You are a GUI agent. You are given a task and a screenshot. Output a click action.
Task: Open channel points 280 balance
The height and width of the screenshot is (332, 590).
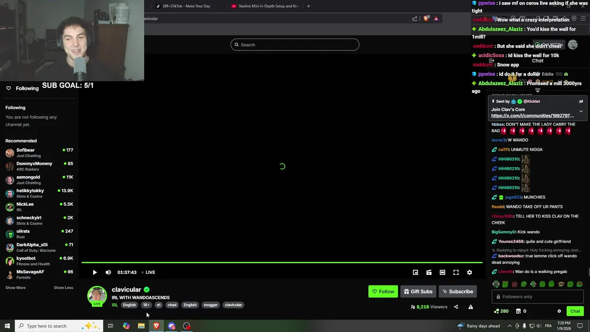(x=501, y=311)
